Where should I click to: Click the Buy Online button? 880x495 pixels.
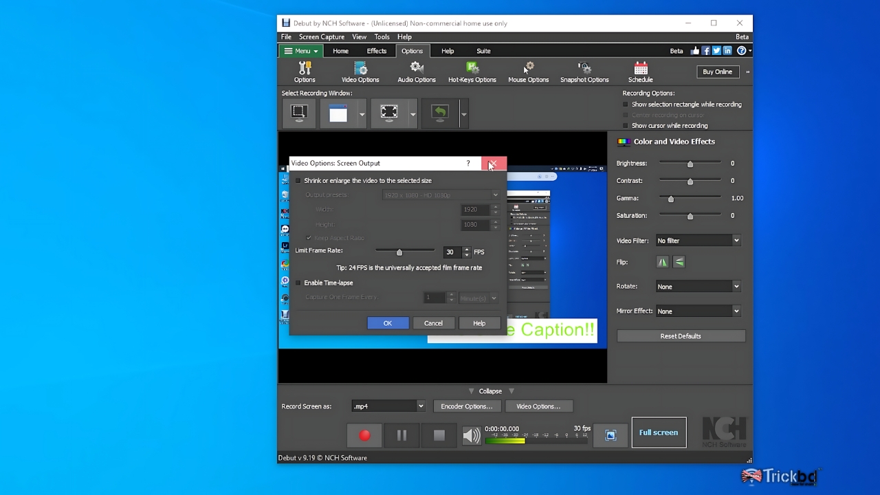(x=717, y=71)
